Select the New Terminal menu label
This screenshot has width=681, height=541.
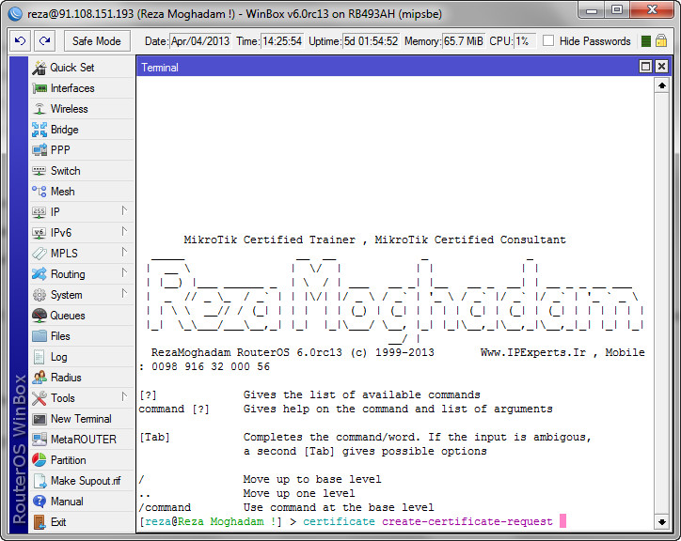(81, 419)
